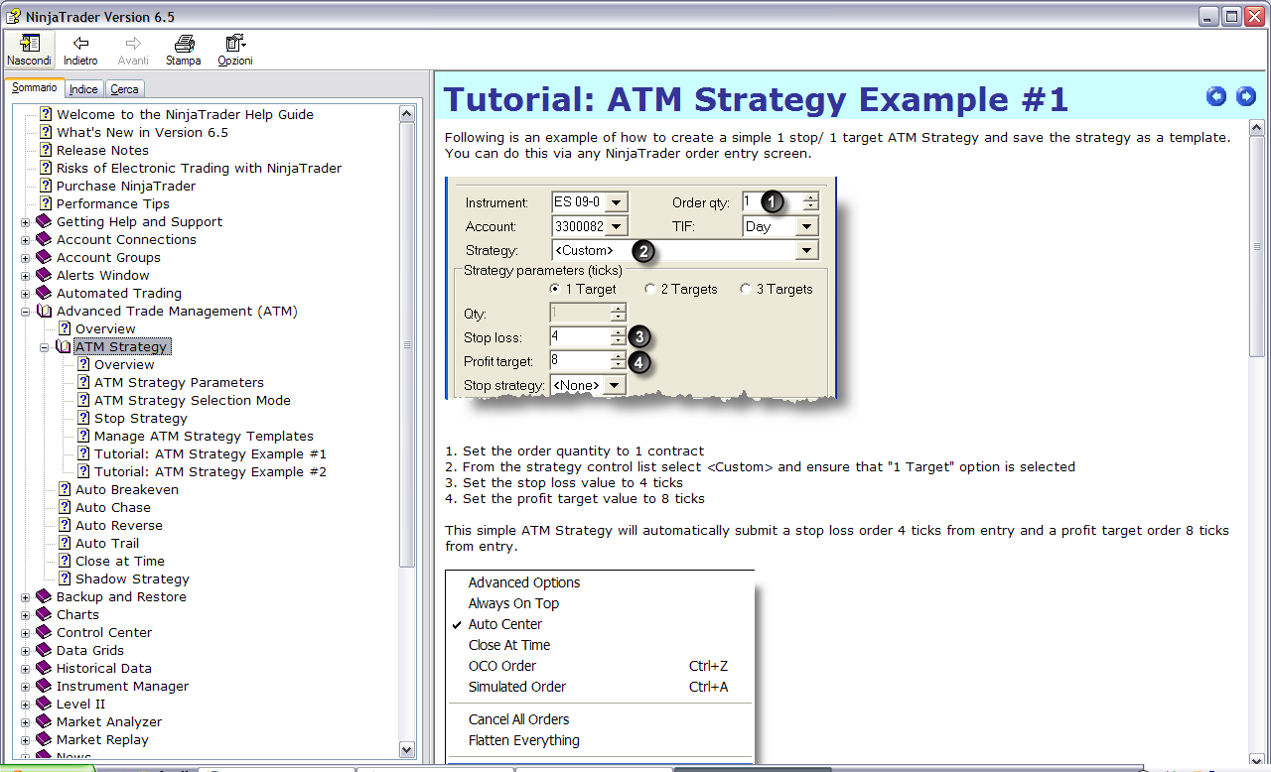Close the NinjaTrader Version 6.5 help window
The image size is (1271, 772).
pos(1254,16)
